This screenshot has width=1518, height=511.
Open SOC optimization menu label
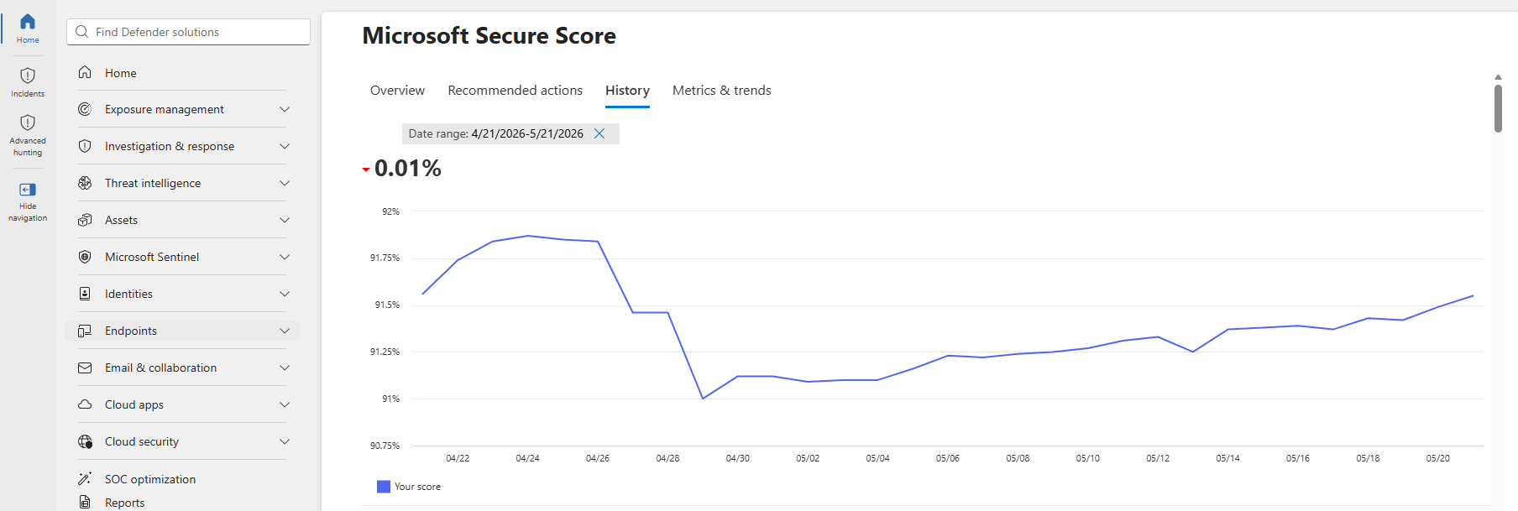tap(150, 479)
